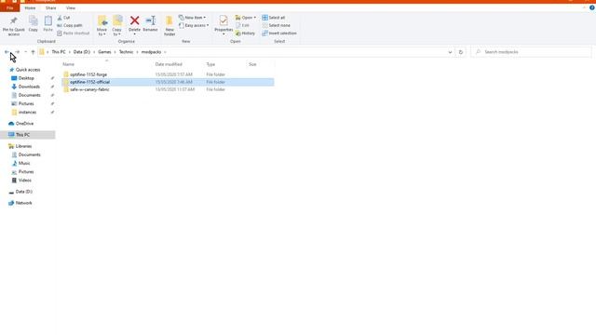Switch to the Share ribbon tab
This screenshot has width=596, height=335.
(50, 8)
